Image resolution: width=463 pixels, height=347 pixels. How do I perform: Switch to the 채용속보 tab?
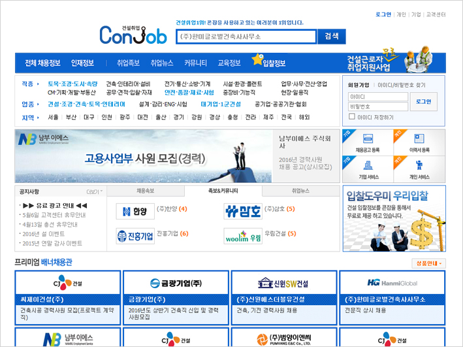(146, 191)
